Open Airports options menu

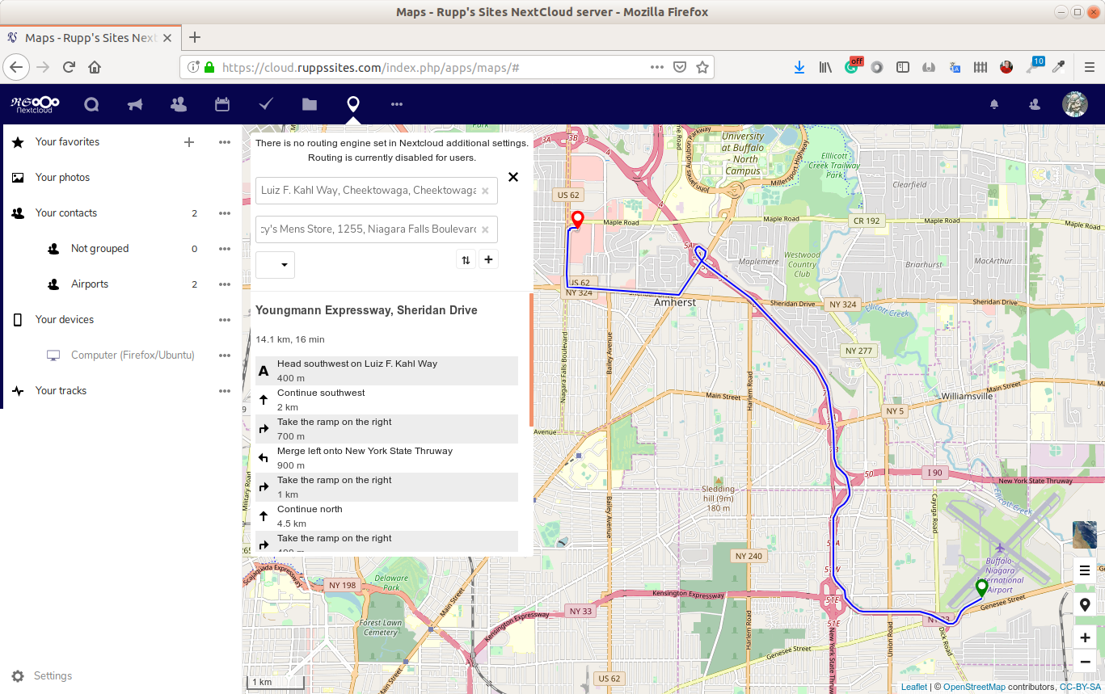click(225, 284)
